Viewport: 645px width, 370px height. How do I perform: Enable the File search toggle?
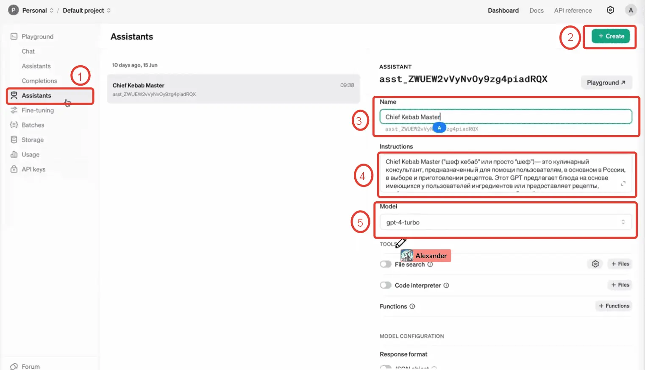click(x=386, y=264)
